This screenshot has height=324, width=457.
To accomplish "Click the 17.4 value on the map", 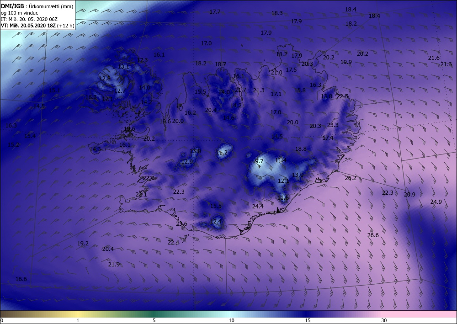I will click(x=328, y=138).
